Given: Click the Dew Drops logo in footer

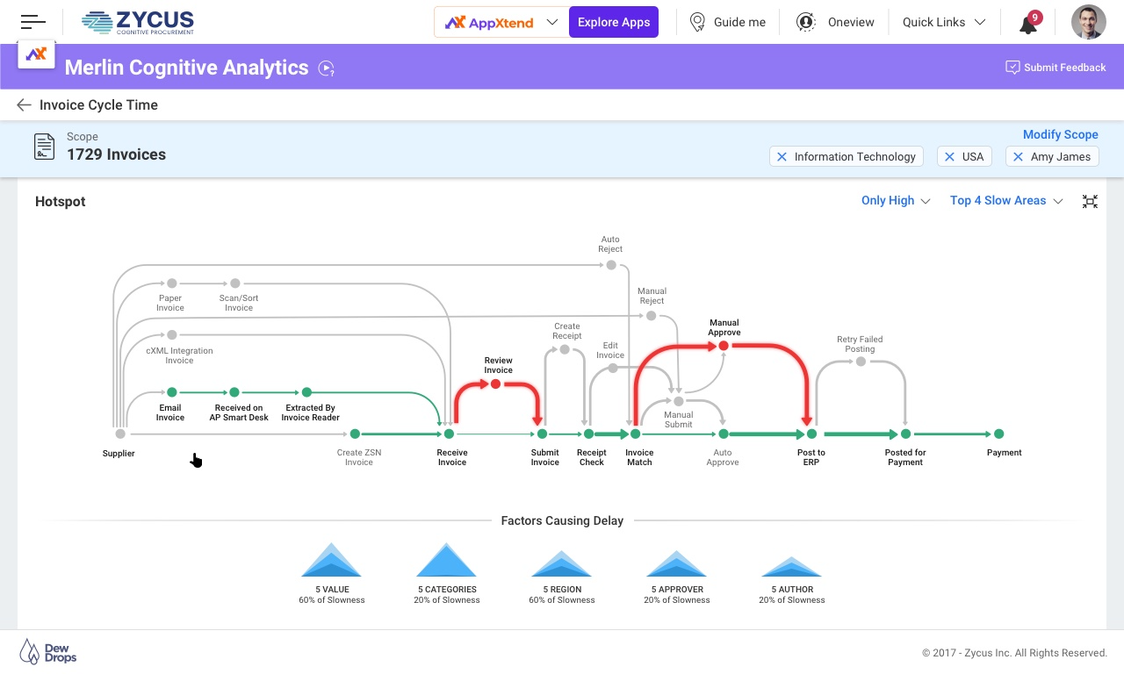Looking at the screenshot, I should pyautogui.click(x=48, y=651).
